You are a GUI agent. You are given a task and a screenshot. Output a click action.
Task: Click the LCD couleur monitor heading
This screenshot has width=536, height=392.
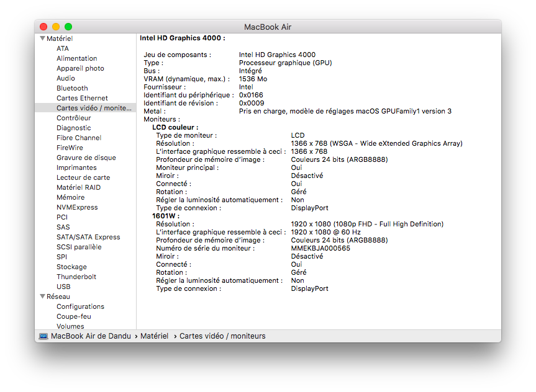175,127
